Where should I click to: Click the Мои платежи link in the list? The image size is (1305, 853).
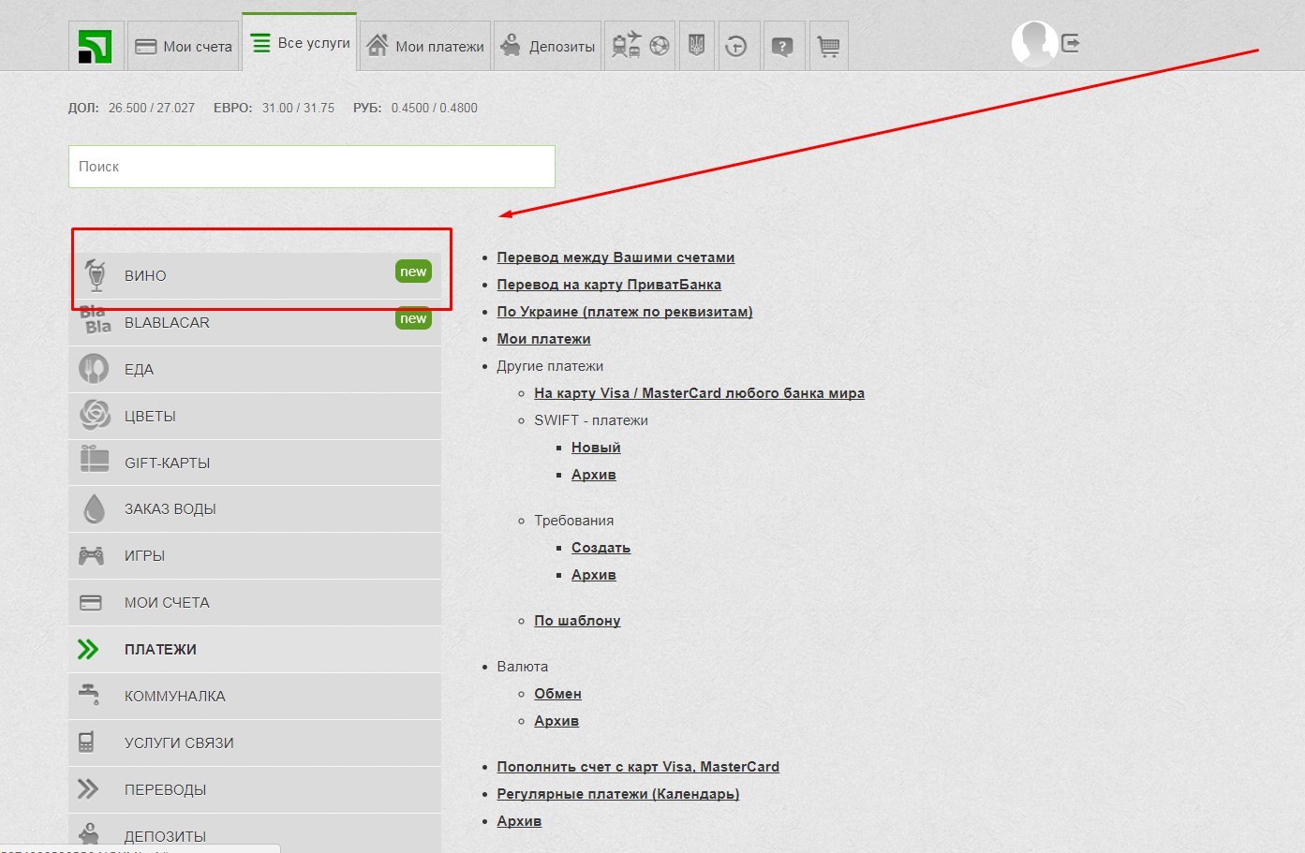click(x=543, y=339)
